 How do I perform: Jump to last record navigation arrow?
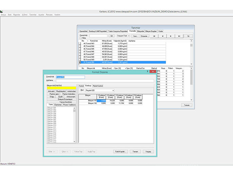coord(179,36)
